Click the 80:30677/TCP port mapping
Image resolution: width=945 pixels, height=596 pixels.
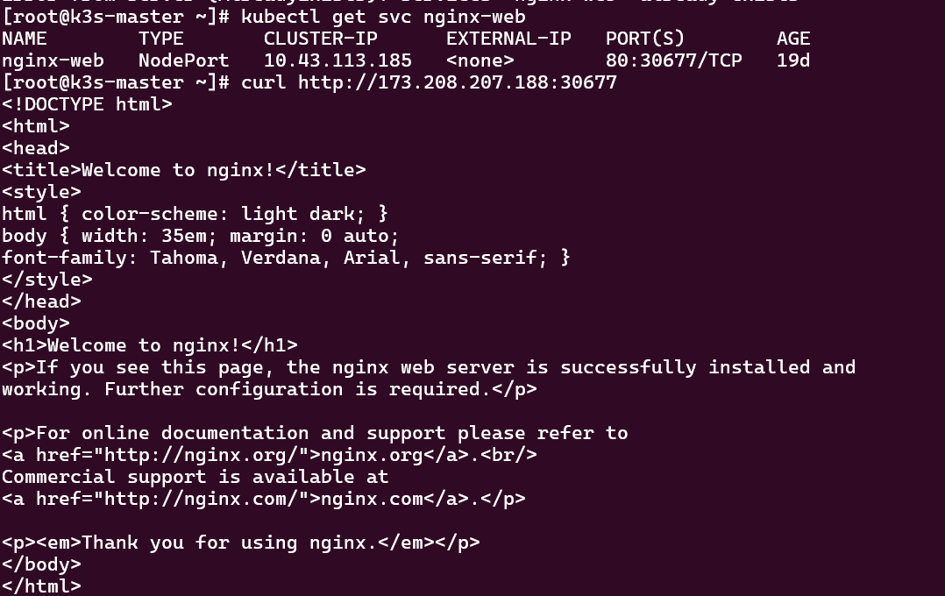(x=673, y=60)
